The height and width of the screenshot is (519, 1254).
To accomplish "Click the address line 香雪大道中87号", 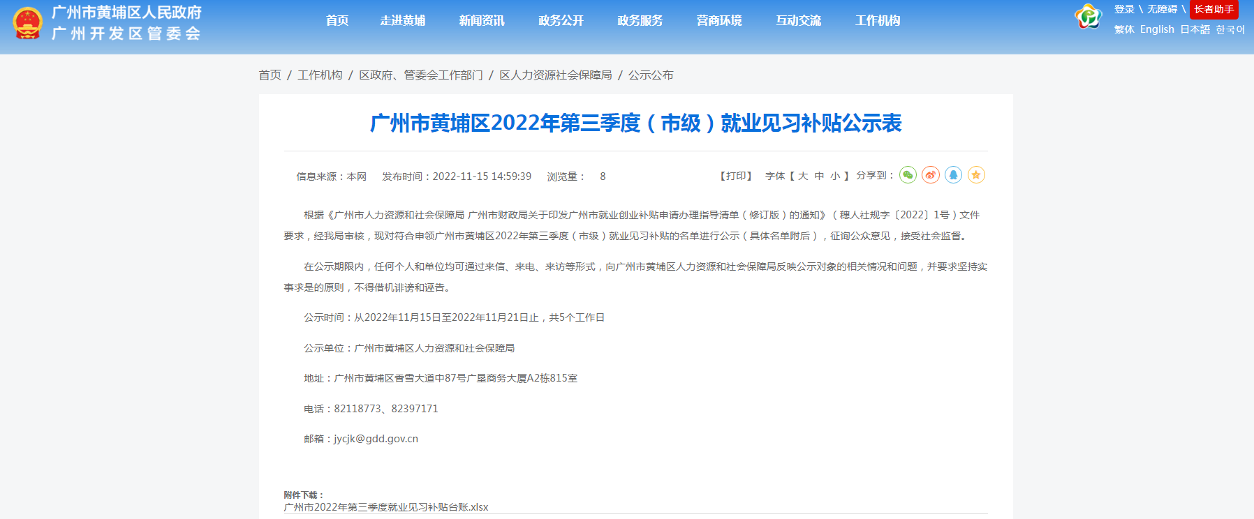I will pyautogui.click(x=441, y=378).
